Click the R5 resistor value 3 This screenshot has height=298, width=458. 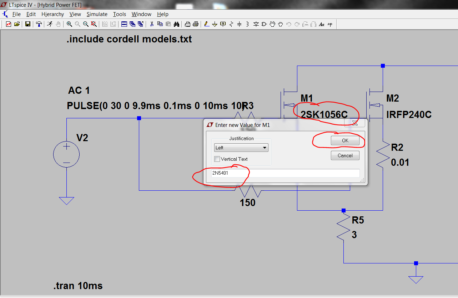354,235
